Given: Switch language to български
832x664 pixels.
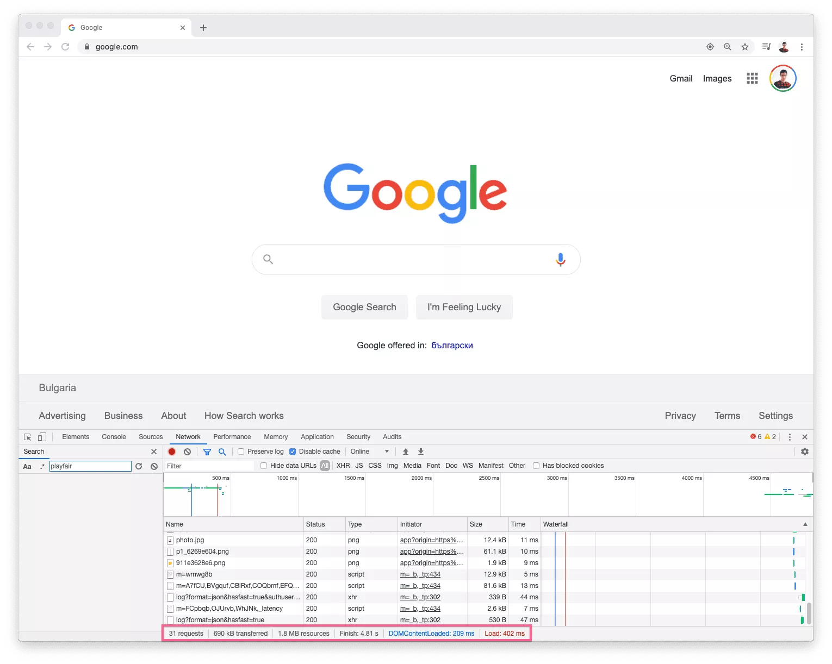Looking at the screenshot, I should (x=452, y=346).
